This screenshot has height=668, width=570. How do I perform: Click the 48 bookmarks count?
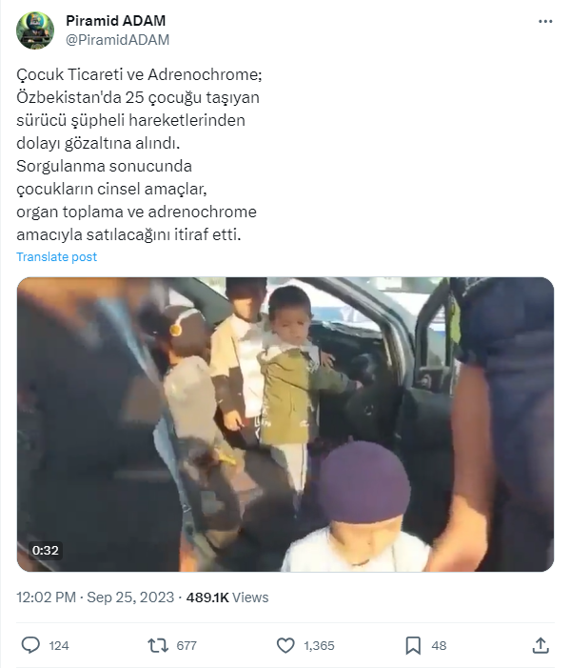439,646
